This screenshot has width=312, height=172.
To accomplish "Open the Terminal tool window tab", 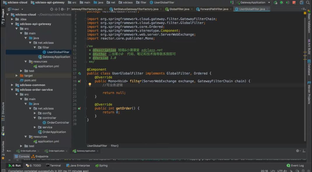I will pos(53,165).
